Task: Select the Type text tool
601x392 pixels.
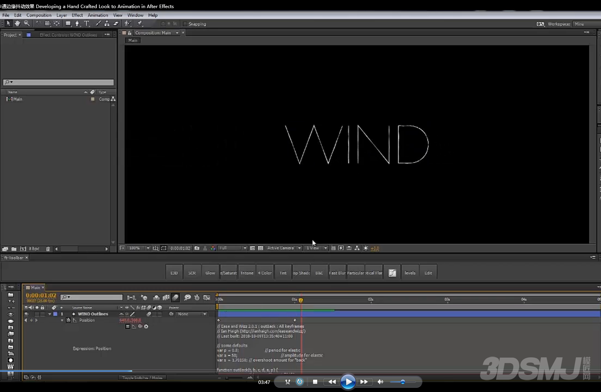Action: click(87, 24)
